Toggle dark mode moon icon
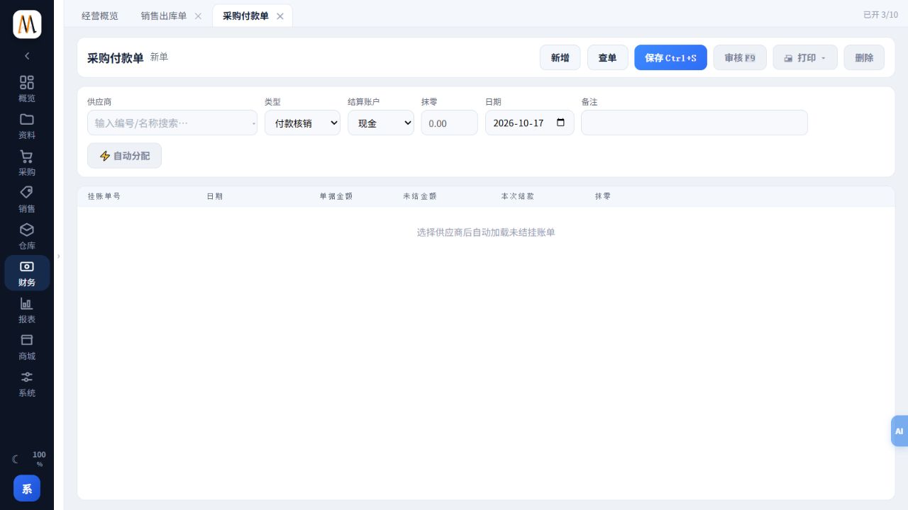Screen dimensions: 908x510 [16, 459]
